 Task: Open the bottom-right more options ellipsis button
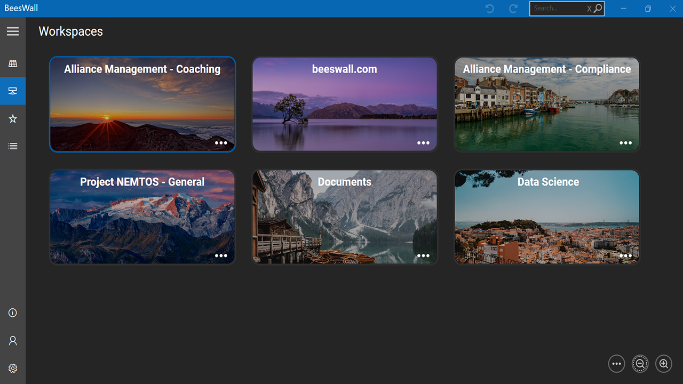coord(616,364)
